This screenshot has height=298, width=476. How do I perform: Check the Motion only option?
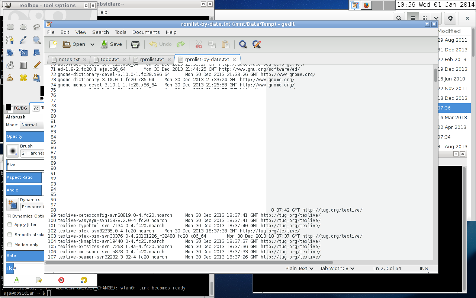click(10, 245)
